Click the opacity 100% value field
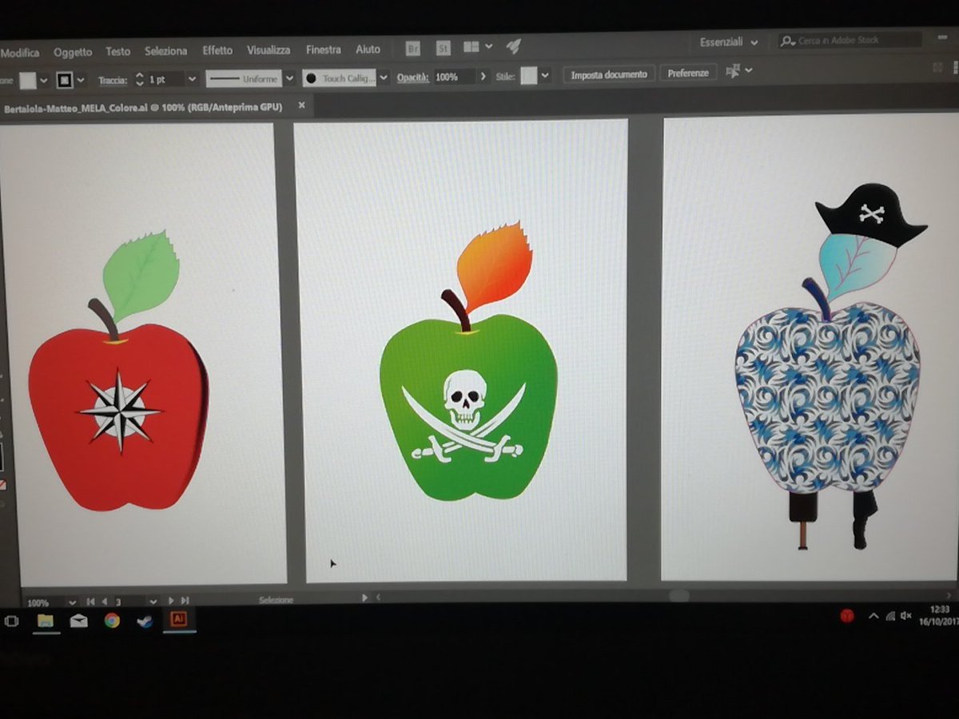The height and width of the screenshot is (719, 959). [x=453, y=77]
